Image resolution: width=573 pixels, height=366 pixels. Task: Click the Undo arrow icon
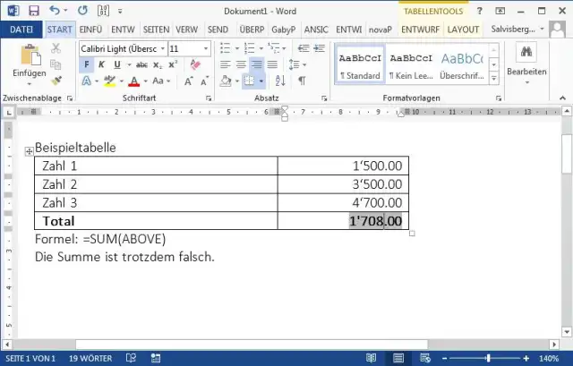54,11
